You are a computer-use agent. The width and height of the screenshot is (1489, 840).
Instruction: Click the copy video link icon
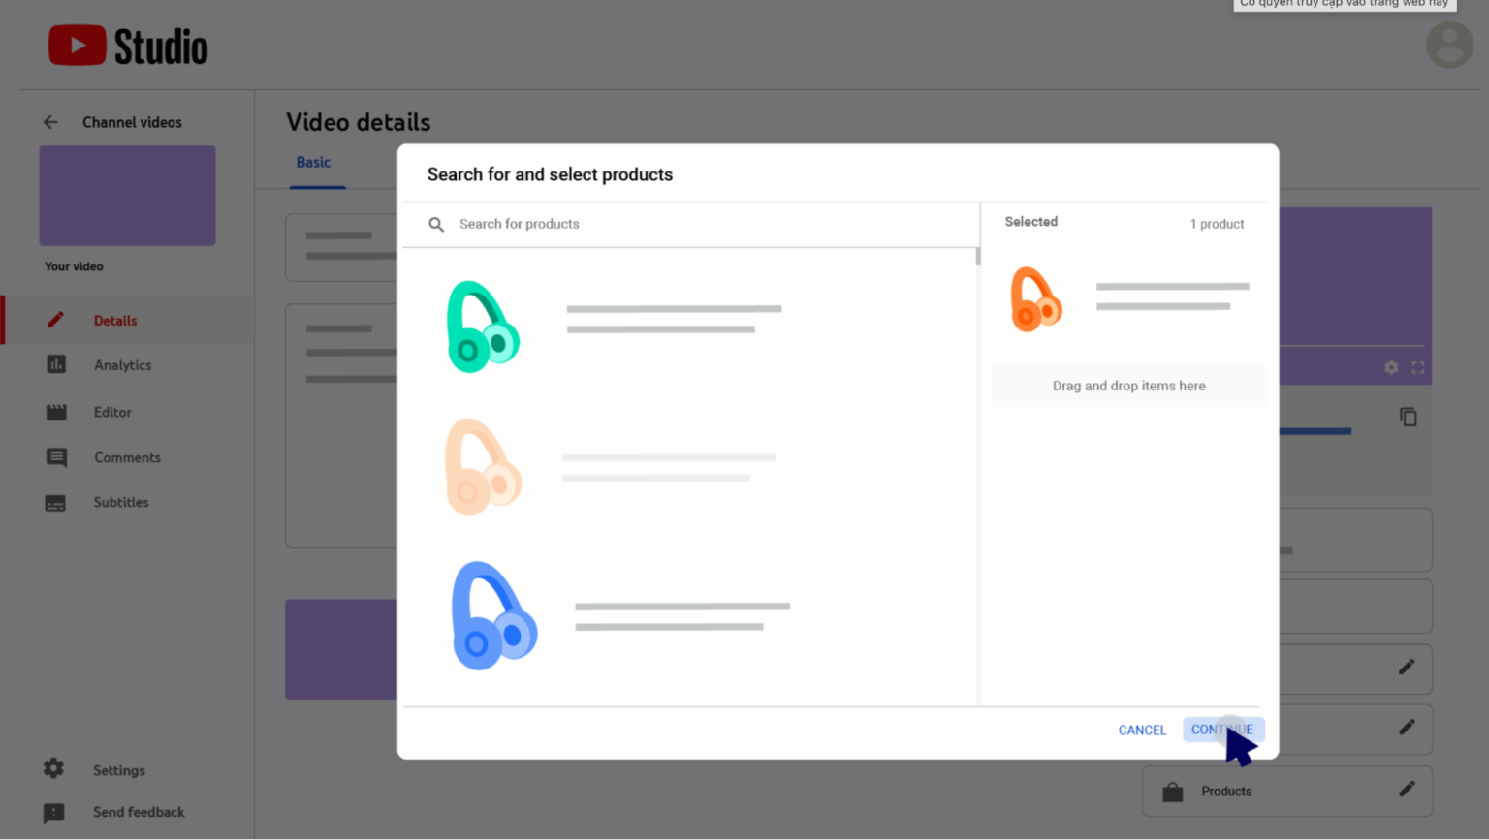click(1408, 417)
